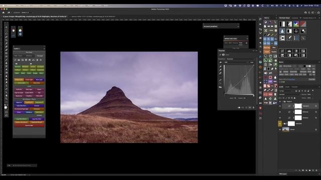Select Highlights layer mask thumbnail
Image resolution: width=321 pixels, height=180 pixels.
coord(298,106)
